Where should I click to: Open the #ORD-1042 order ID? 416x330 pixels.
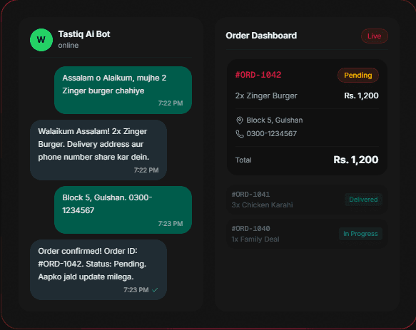click(258, 75)
